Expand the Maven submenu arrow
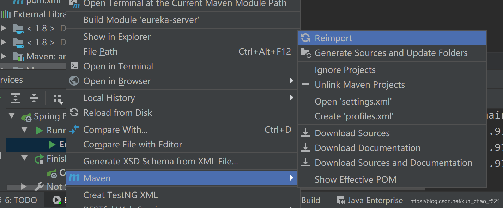503x208 pixels. click(291, 178)
